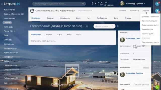Click the О группе link

pos(123,10)
